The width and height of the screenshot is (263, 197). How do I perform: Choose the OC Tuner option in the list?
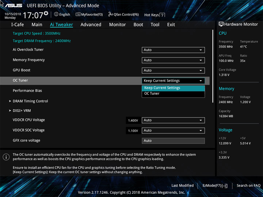173,94
